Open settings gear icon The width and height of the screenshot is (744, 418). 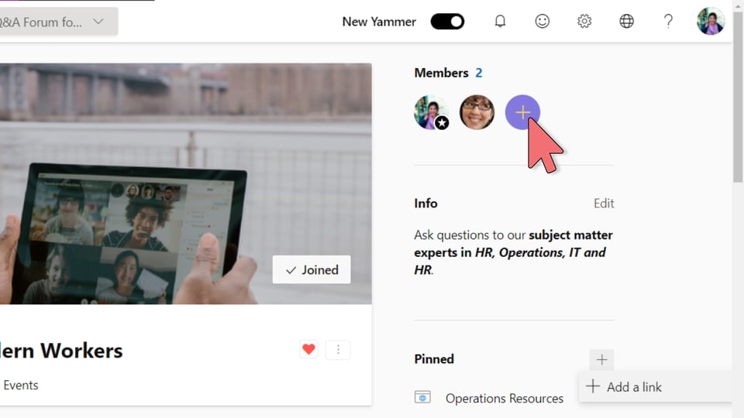tap(584, 22)
